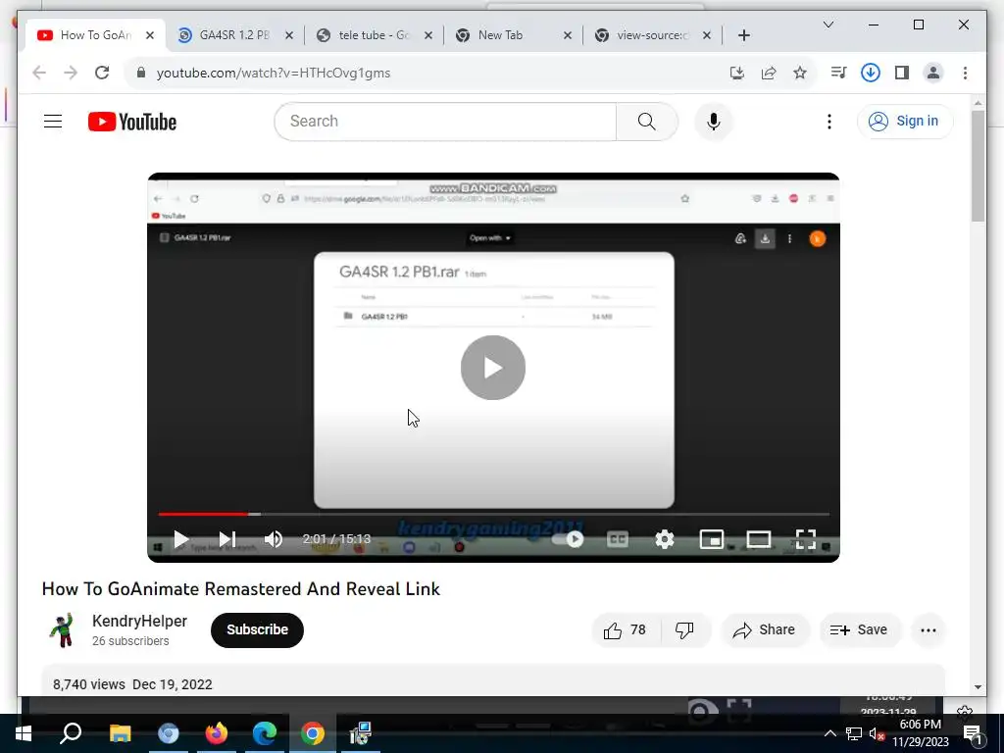1004x753 pixels.
Task: Seek on the video progress bar
Action: click(494, 514)
